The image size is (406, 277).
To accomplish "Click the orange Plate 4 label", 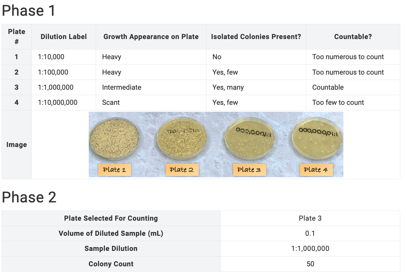I will tap(316, 170).
